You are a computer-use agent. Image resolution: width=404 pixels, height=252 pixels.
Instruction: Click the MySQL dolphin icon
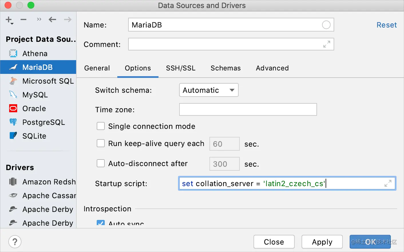coord(13,95)
